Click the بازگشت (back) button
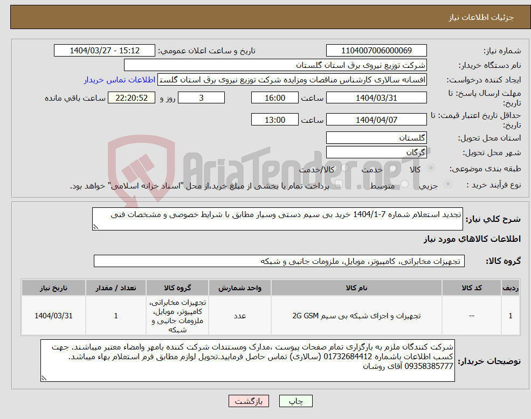Screen dimensions: 531x419 click(249, 401)
